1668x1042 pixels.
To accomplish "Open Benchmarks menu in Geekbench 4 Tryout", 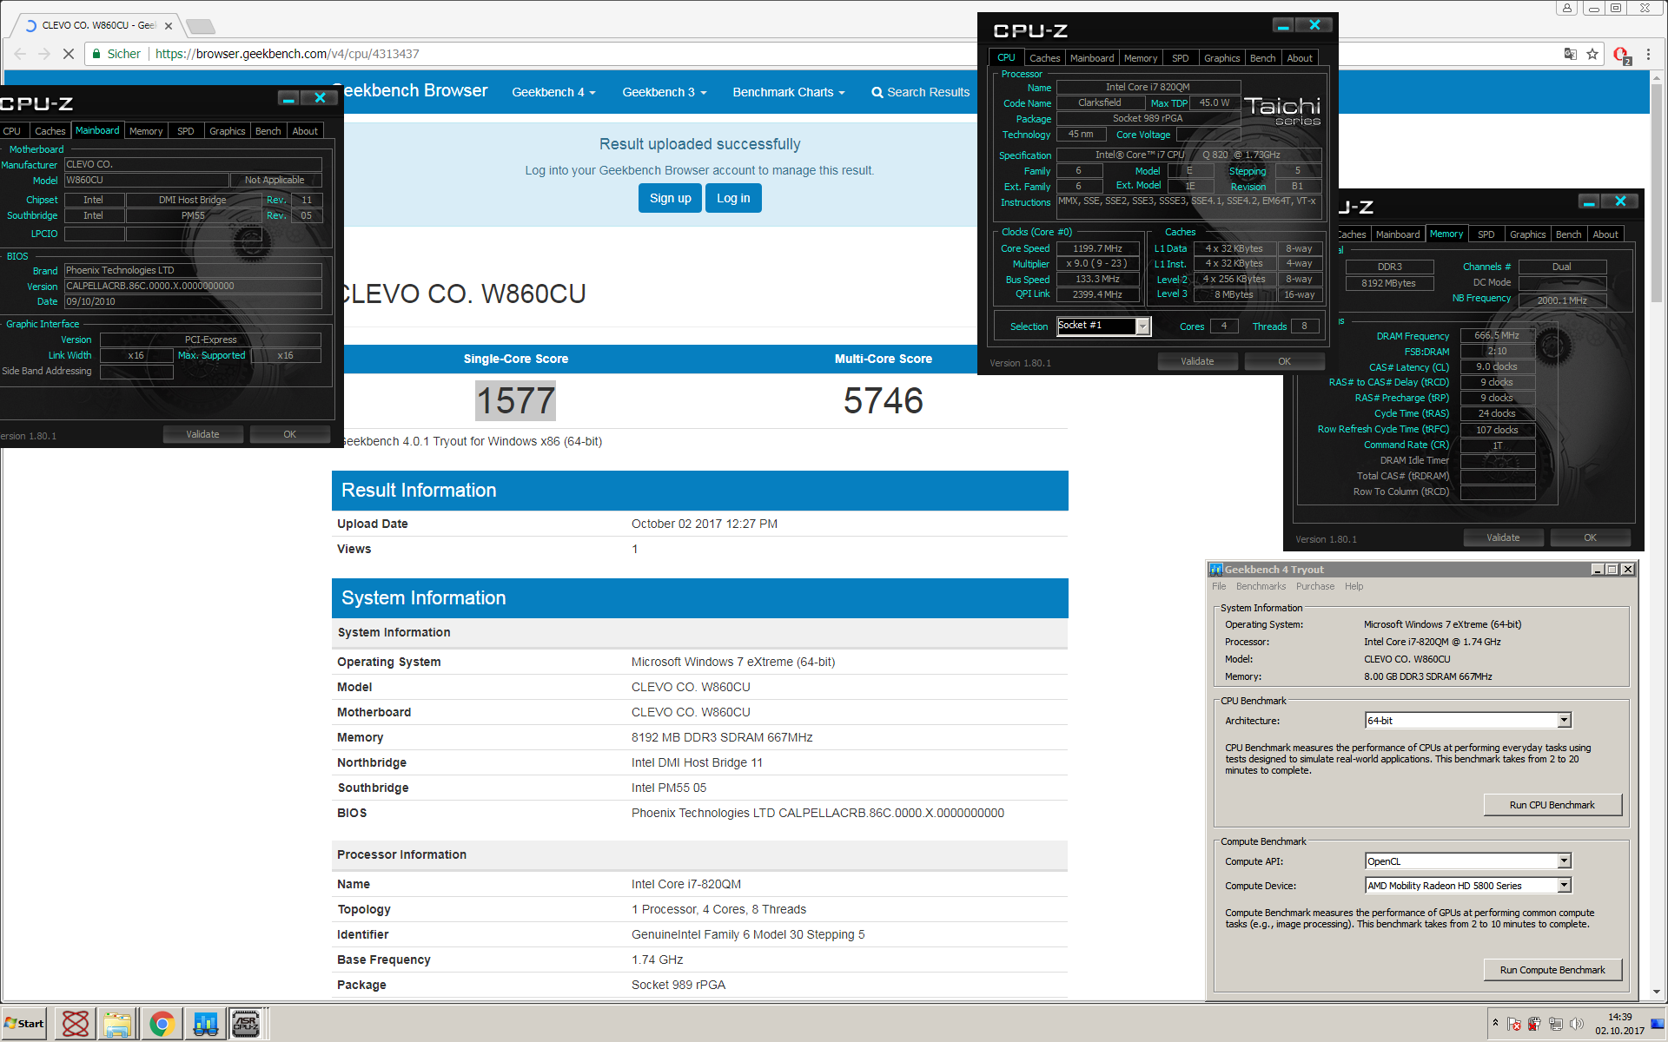I will pyautogui.click(x=1261, y=587).
